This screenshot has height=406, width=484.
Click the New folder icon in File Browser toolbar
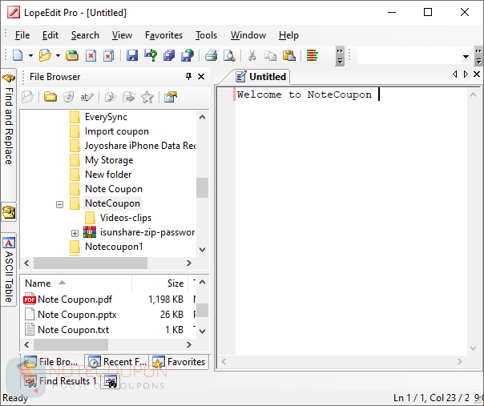click(50, 97)
